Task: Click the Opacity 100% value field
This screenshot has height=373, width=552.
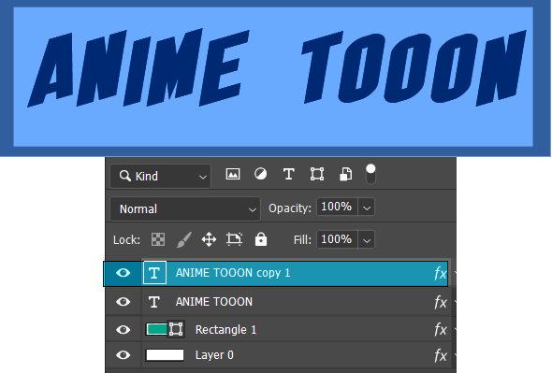Action: [x=337, y=207]
